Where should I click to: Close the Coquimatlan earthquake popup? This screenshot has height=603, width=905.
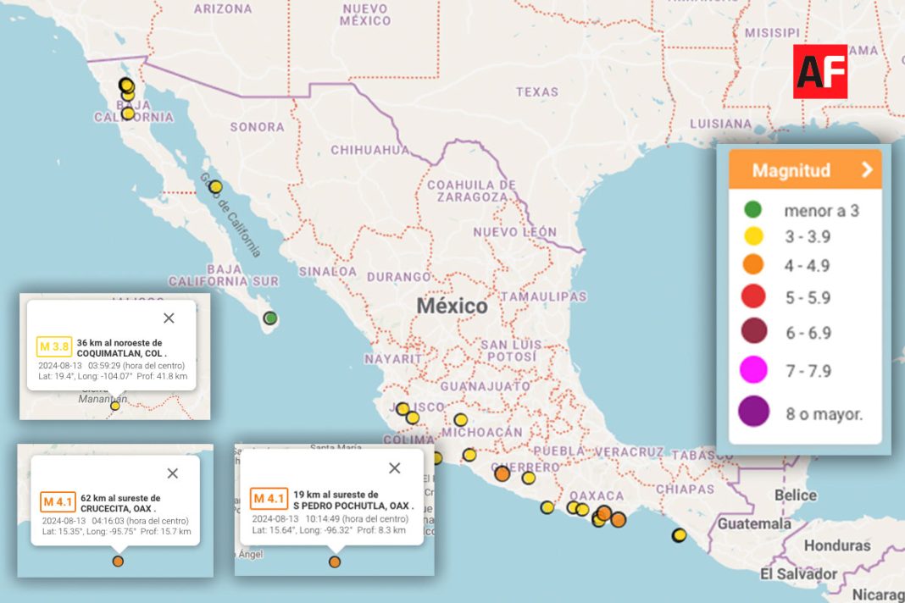[169, 318]
